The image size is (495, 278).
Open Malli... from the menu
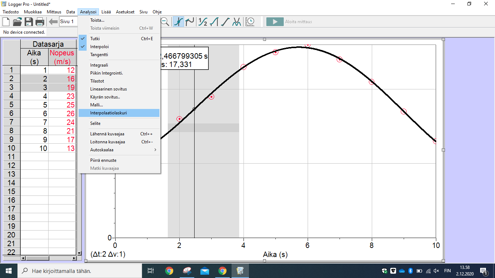[x=119, y=105]
